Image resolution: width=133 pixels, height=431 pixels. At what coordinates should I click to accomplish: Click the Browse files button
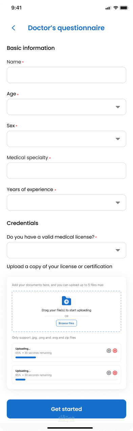coord(66,323)
